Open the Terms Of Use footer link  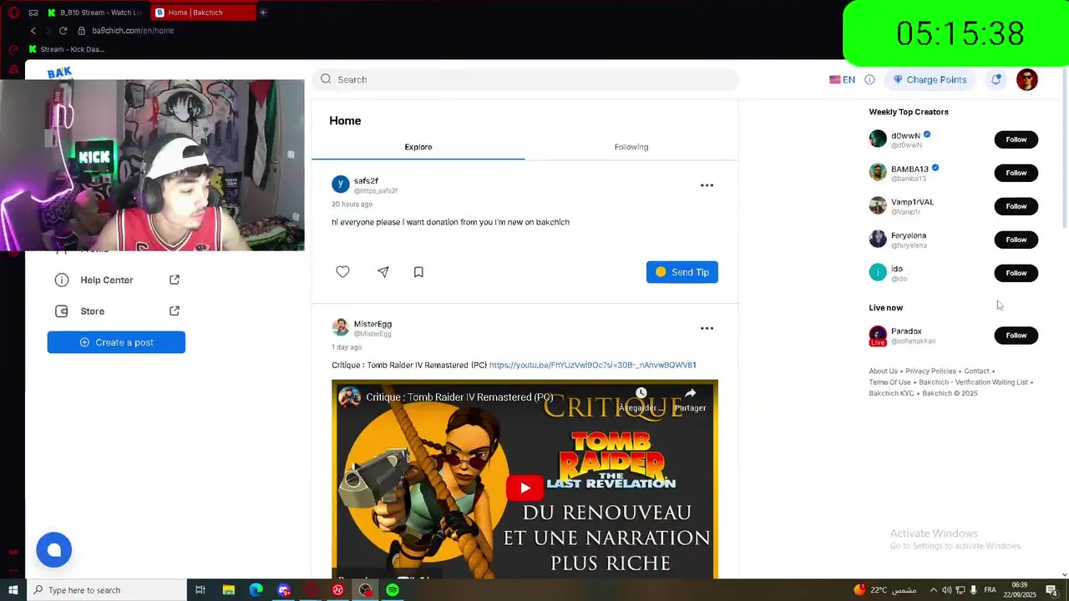click(x=889, y=382)
